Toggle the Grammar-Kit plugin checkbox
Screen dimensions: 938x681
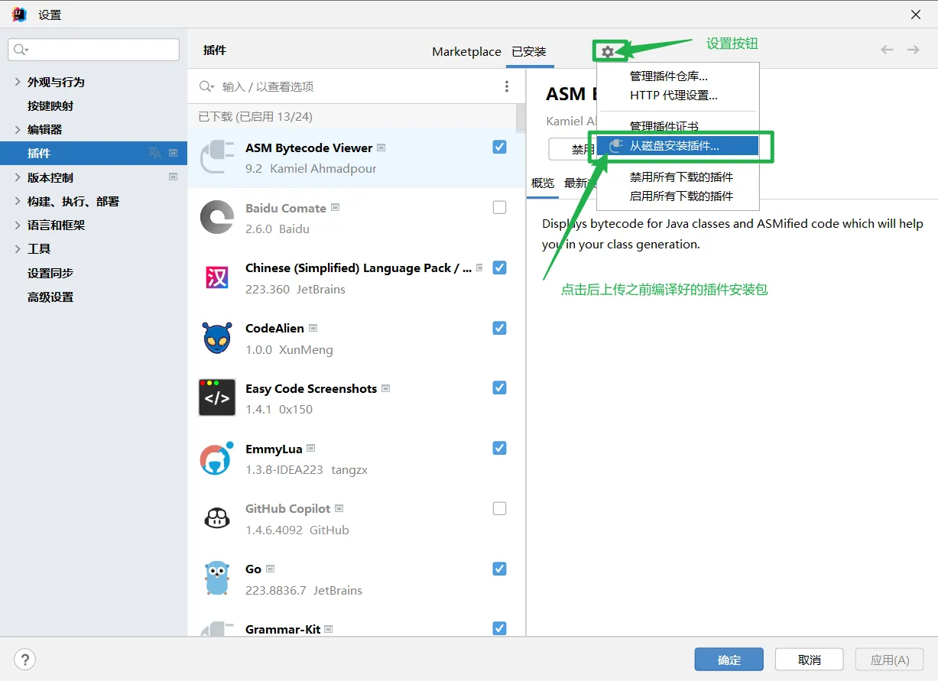pyautogui.click(x=499, y=628)
